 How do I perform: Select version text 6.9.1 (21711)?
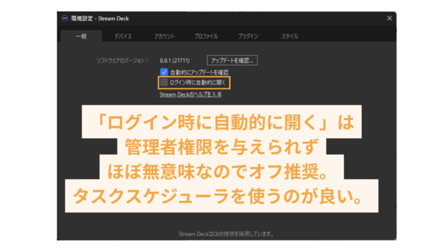click(175, 60)
